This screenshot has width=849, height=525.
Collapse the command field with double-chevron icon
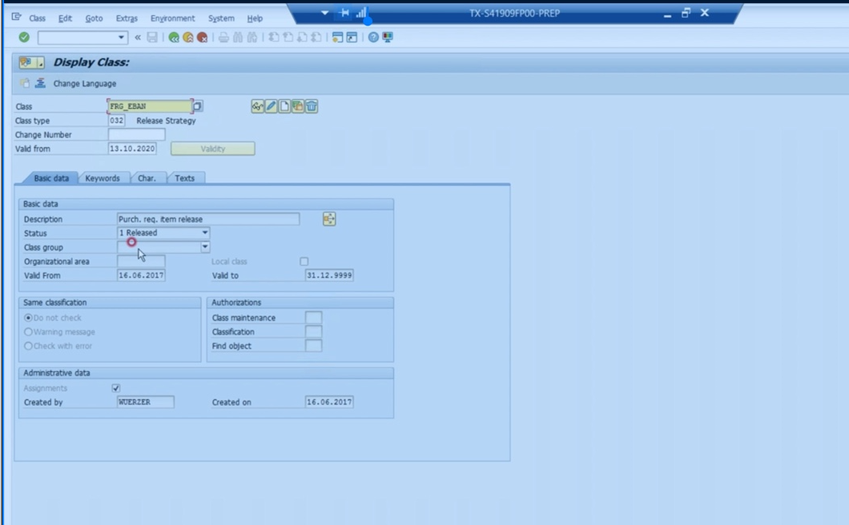(138, 38)
